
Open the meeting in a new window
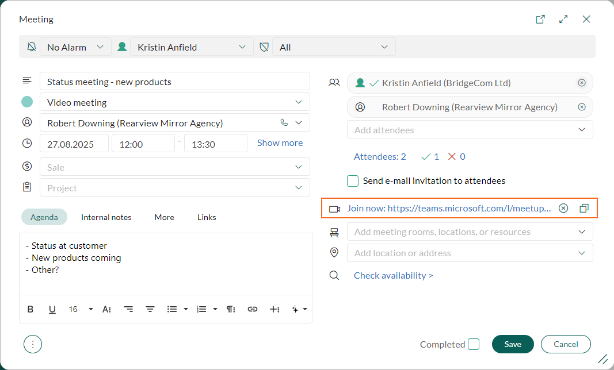click(540, 19)
